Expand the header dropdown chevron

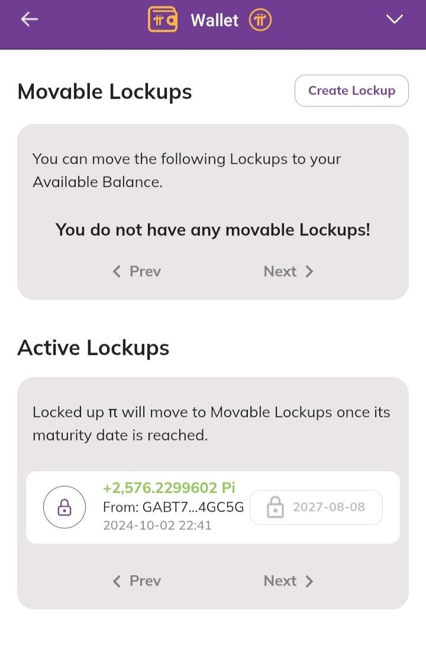coord(394,20)
